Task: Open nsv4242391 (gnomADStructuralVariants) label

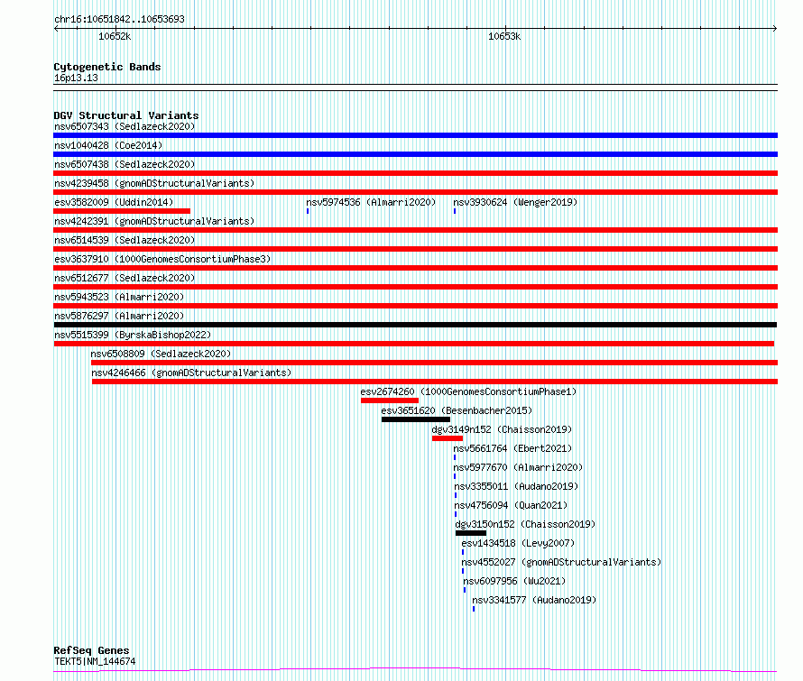Action: [154, 221]
